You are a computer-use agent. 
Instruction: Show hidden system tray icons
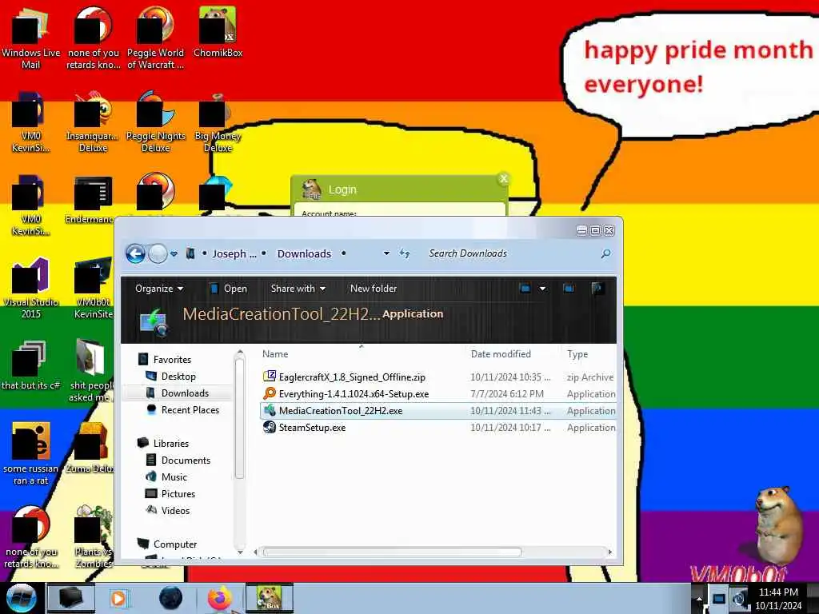[x=699, y=599]
